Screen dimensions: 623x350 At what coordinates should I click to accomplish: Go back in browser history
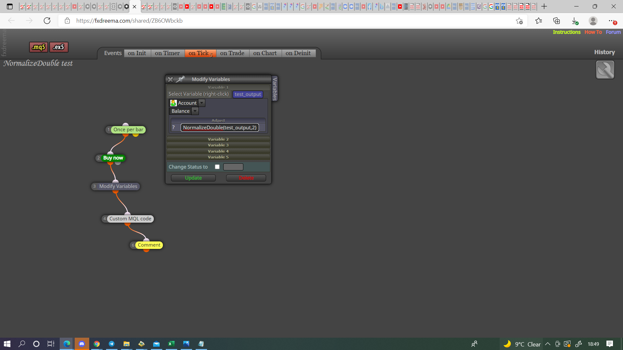tap(11, 21)
